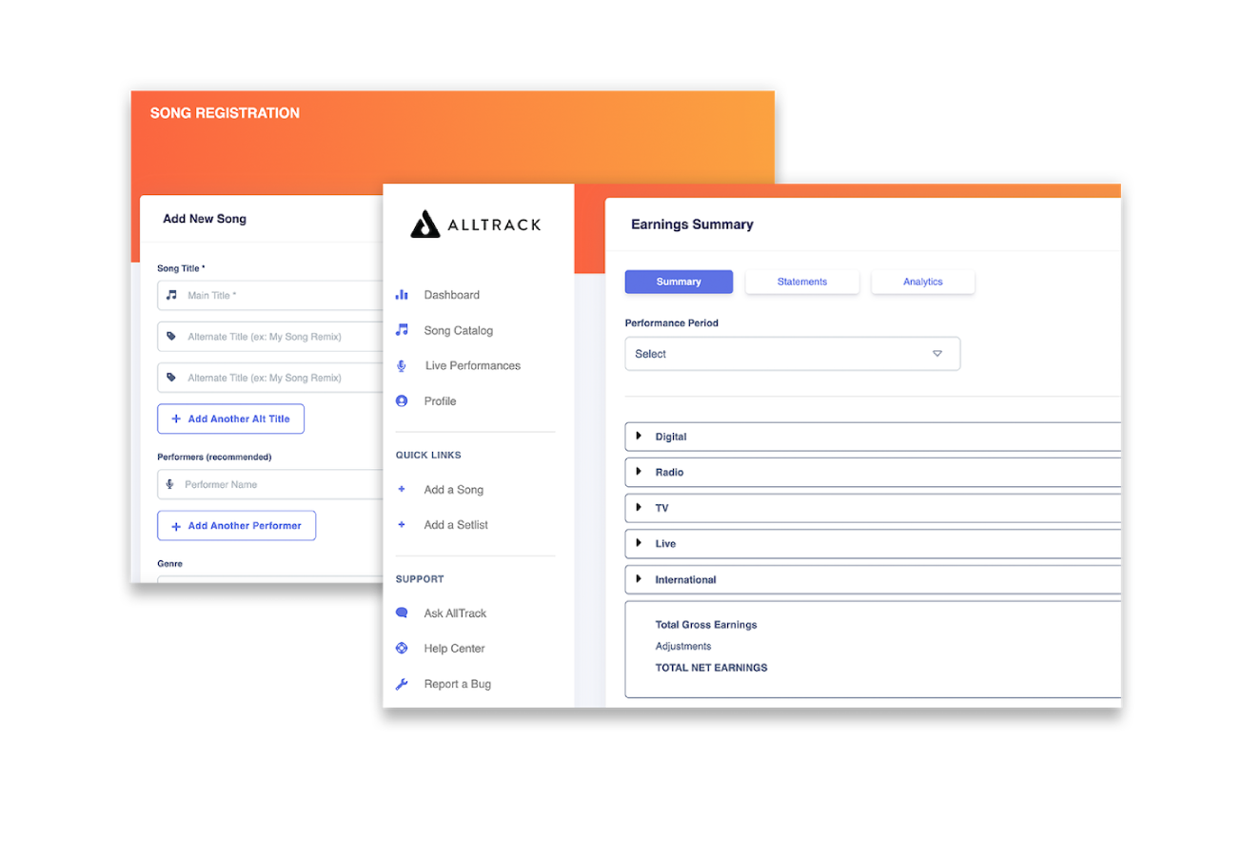Open the Add a Setlist quick link
Screen dimensions: 1243x857
[x=456, y=525]
